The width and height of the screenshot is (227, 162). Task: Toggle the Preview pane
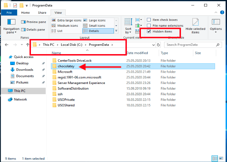[x=34, y=22]
